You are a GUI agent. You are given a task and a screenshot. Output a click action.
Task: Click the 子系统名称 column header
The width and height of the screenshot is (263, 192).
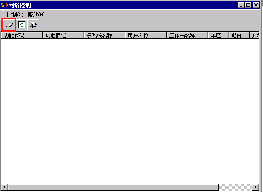coord(104,35)
